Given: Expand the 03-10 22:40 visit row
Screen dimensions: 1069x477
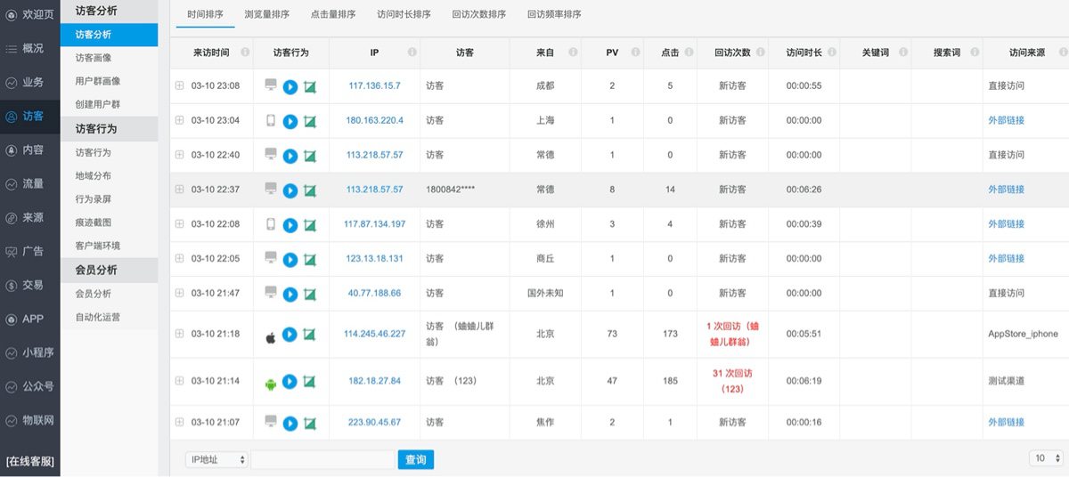Looking at the screenshot, I should point(179,155).
